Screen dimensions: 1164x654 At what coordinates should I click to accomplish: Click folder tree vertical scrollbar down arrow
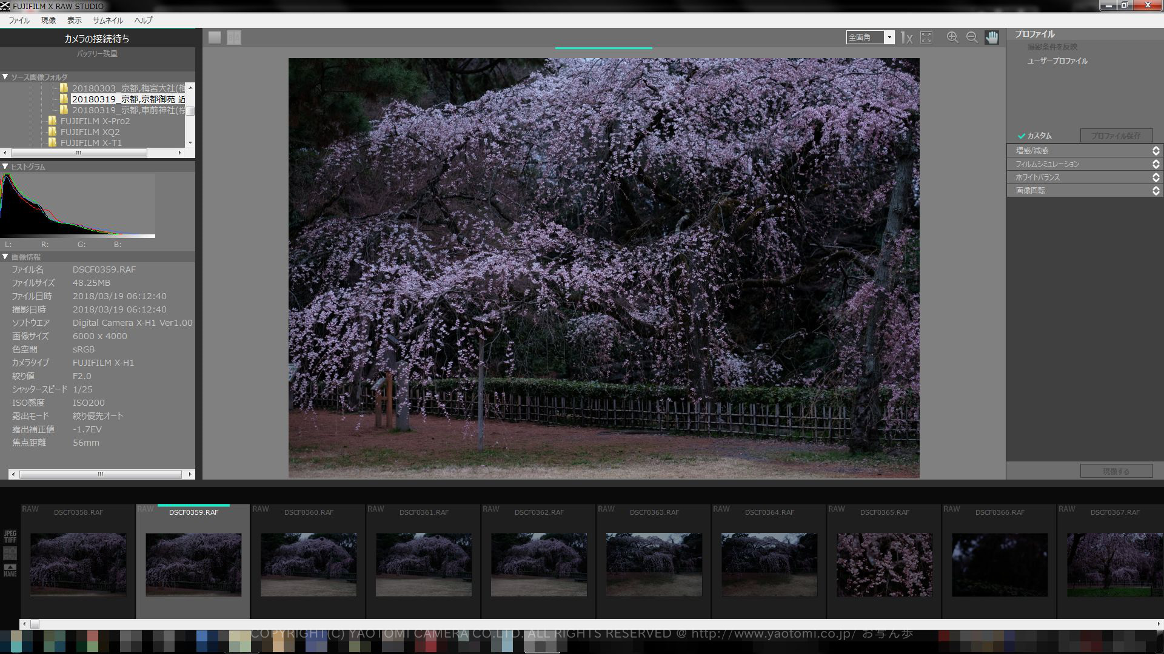(190, 142)
